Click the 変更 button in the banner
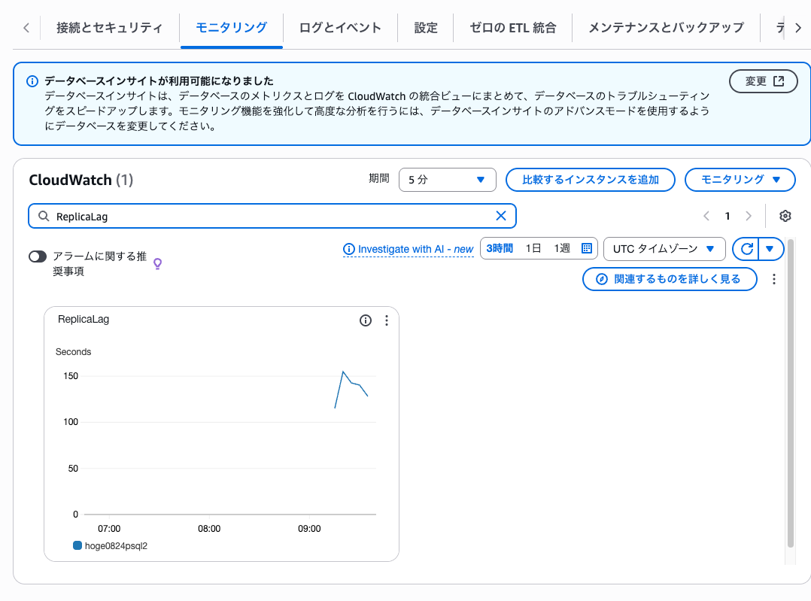Image resolution: width=811 pixels, height=601 pixels. pyautogui.click(x=764, y=81)
